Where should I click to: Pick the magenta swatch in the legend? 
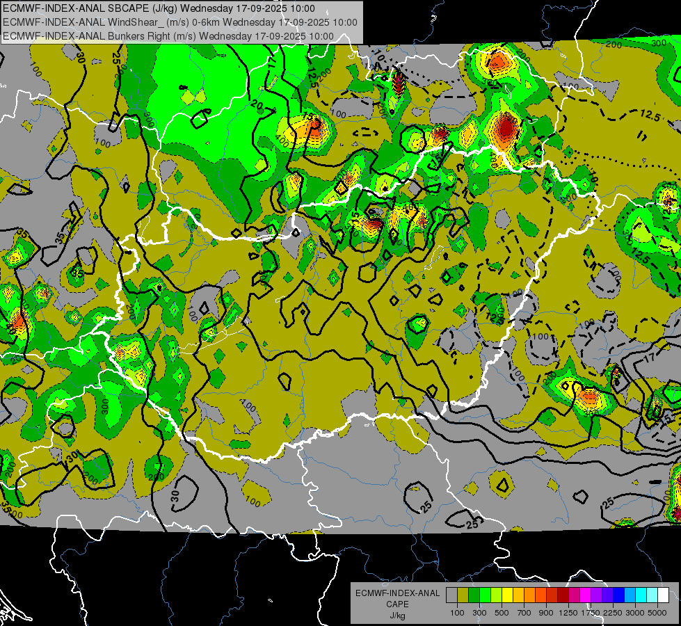click(x=585, y=595)
